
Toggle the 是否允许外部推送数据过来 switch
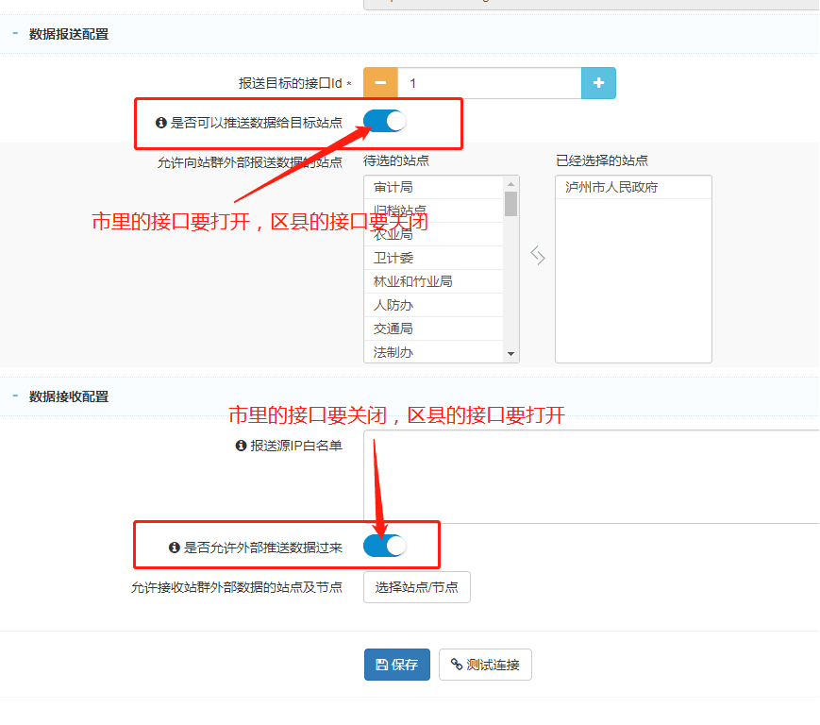pos(385,546)
